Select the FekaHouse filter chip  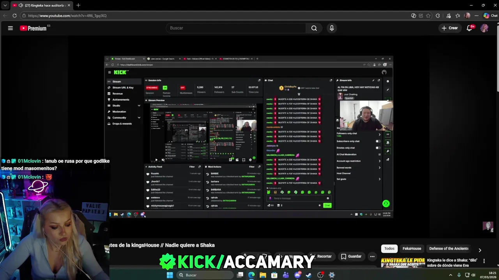pos(412,248)
